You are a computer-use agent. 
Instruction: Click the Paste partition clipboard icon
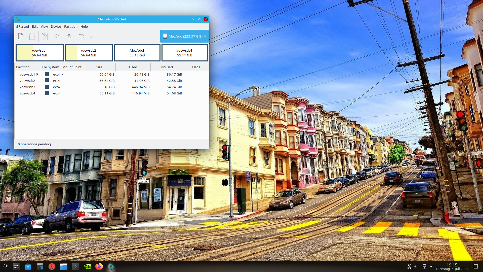click(x=68, y=36)
